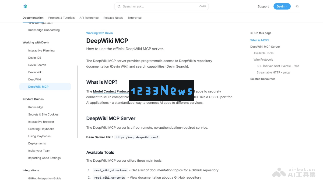Open Knowledge Onboarding in sidebar
Viewport: 323px width, 181px height.
click(44, 30)
